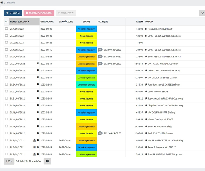Click SMS bubble icon for ZL 14/08/2022
This screenshot has height=171, width=205.
[x=100, y=133]
